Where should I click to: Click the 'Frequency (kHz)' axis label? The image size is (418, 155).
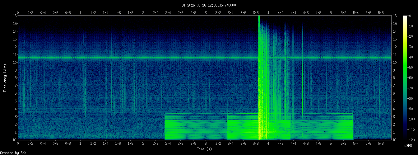tap(5, 78)
